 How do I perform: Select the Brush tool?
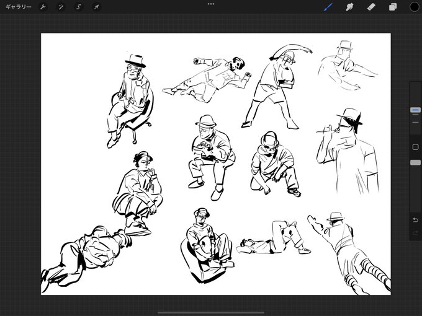click(328, 7)
